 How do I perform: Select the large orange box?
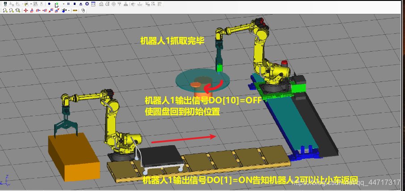74,157
